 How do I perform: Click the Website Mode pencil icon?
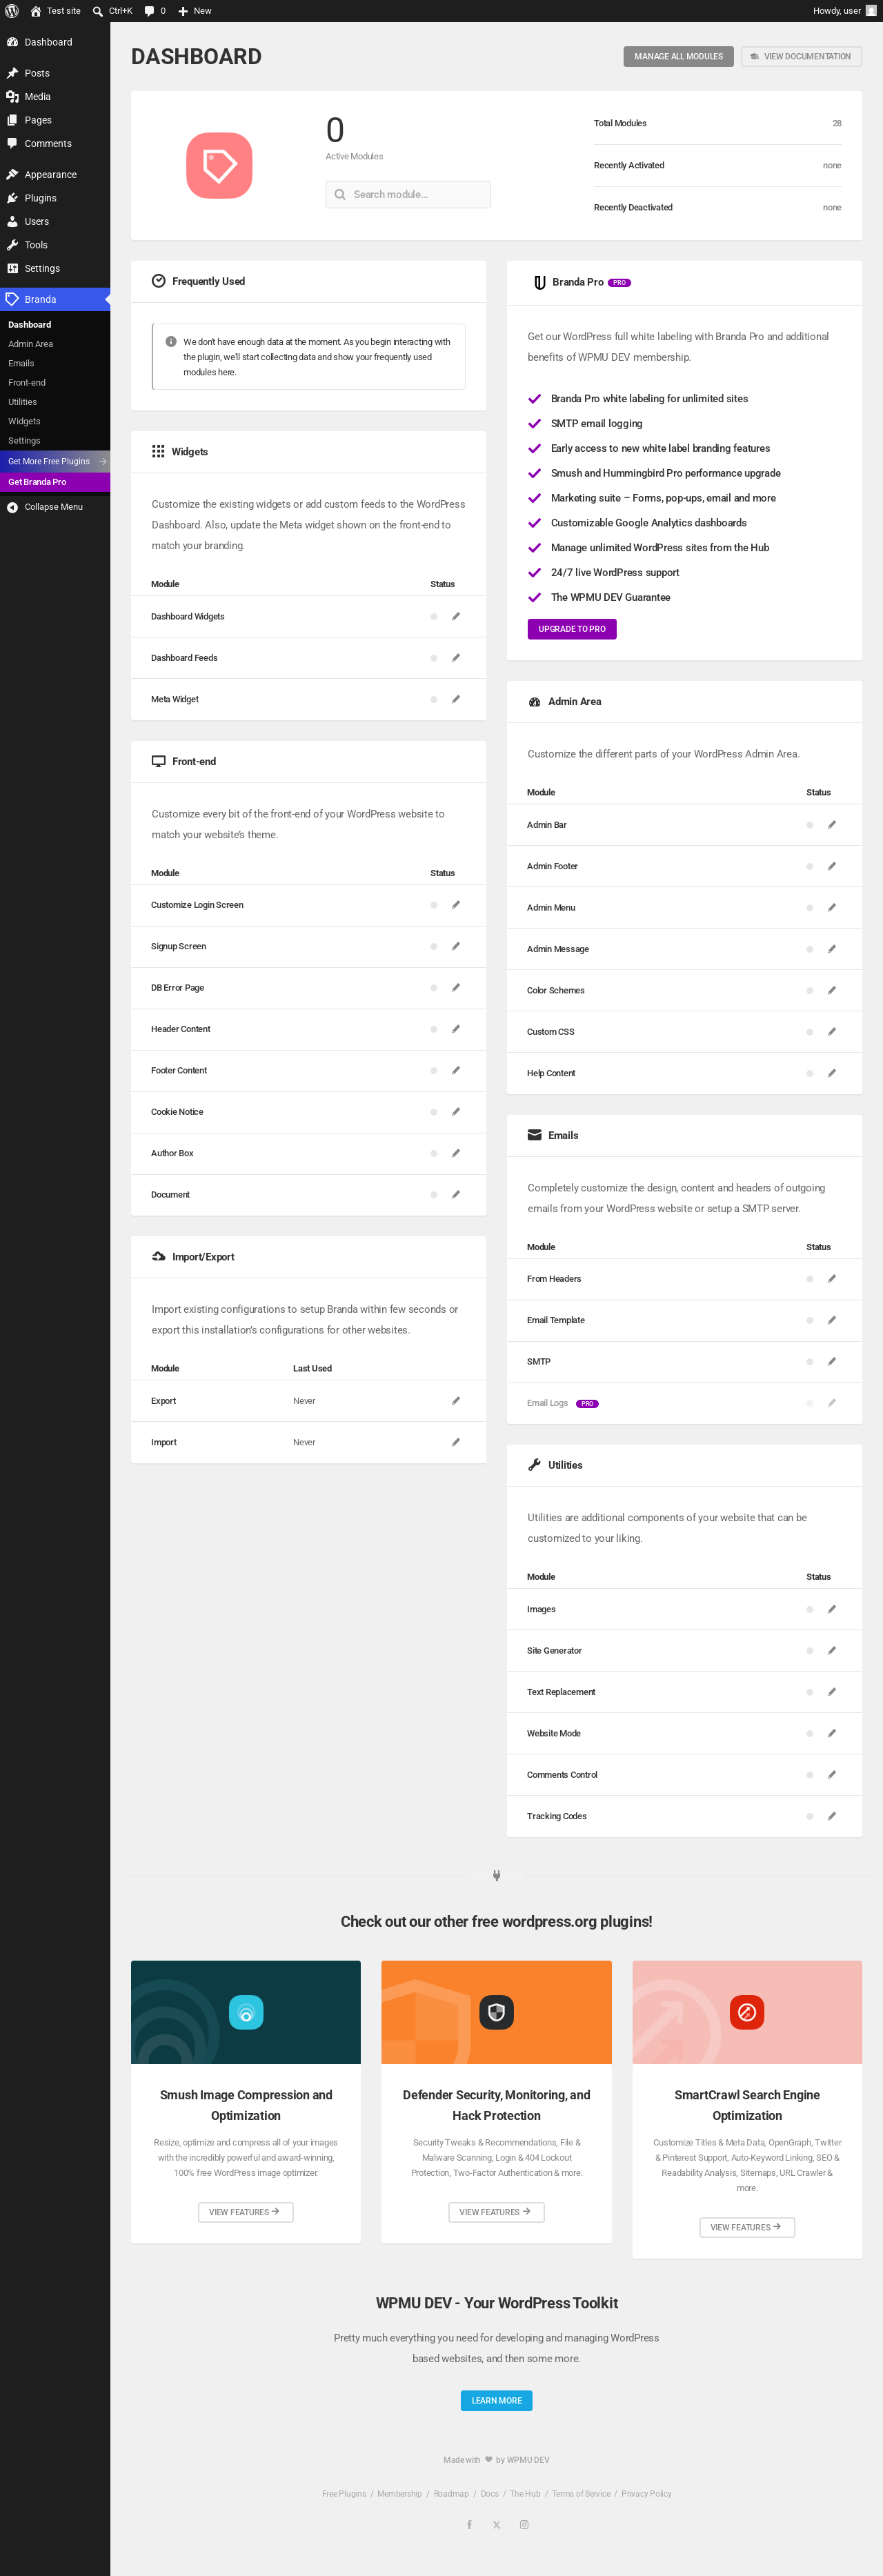coord(832,1734)
